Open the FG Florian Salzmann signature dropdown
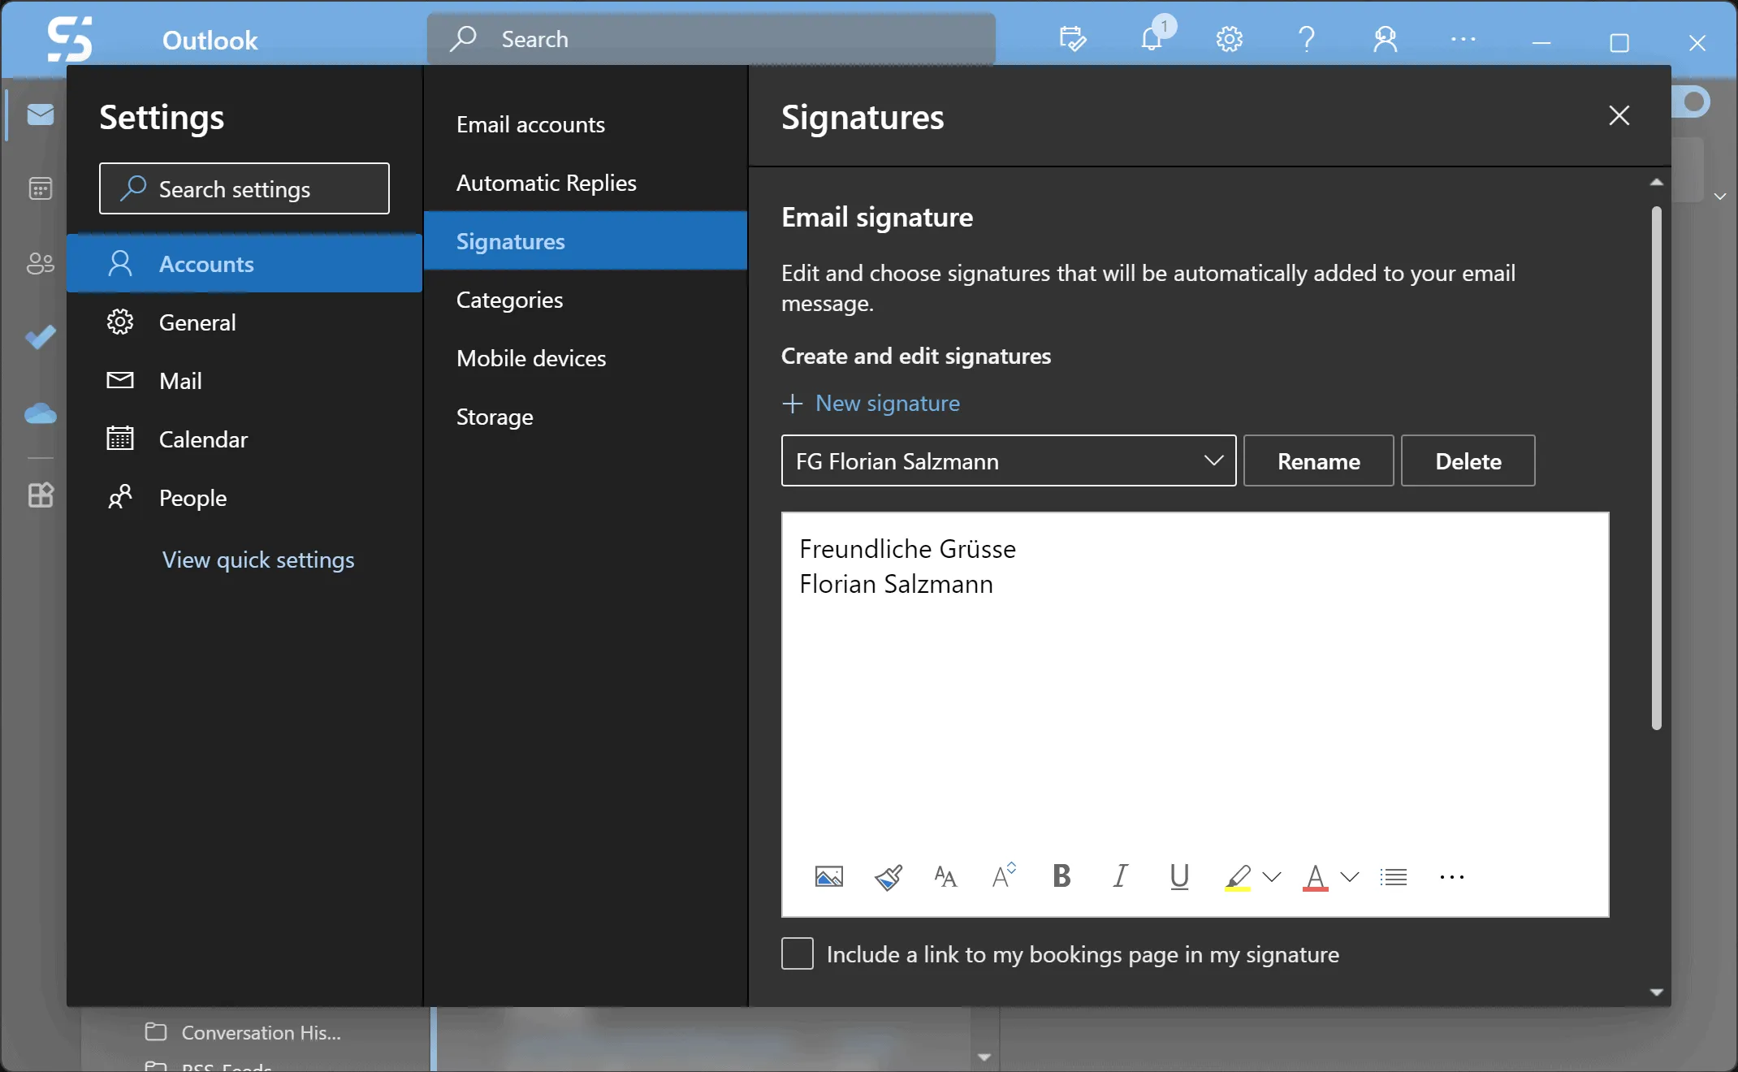This screenshot has height=1072, width=1738. coord(1009,461)
